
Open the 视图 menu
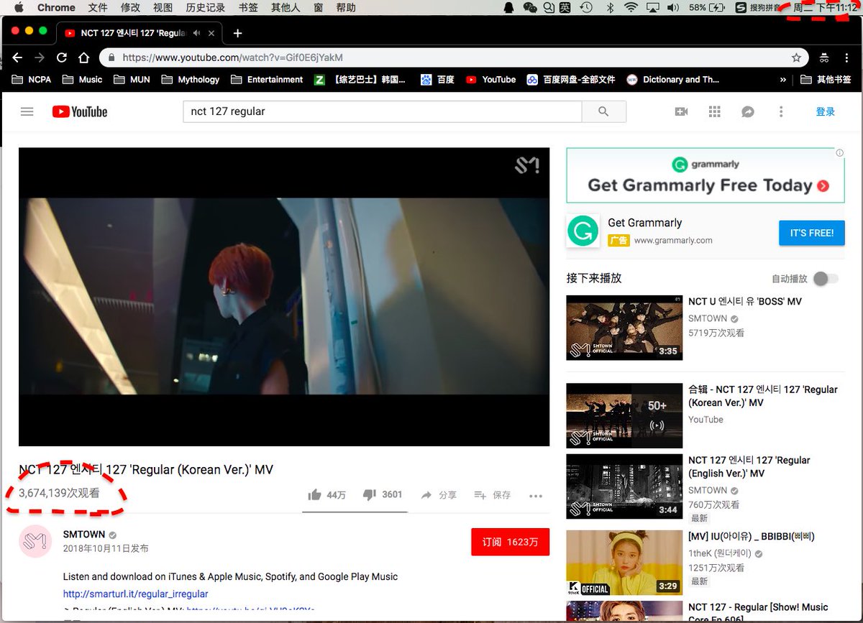click(x=163, y=8)
